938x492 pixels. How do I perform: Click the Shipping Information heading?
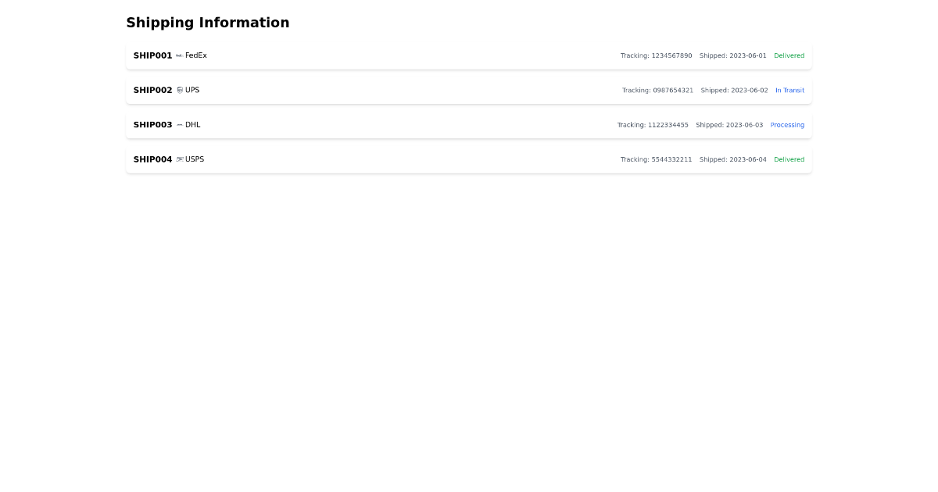(x=208, y=23)
